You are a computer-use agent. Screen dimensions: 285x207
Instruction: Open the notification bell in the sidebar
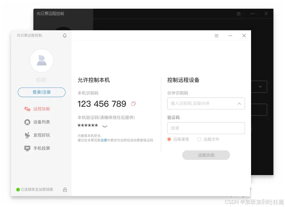point(65,36)
